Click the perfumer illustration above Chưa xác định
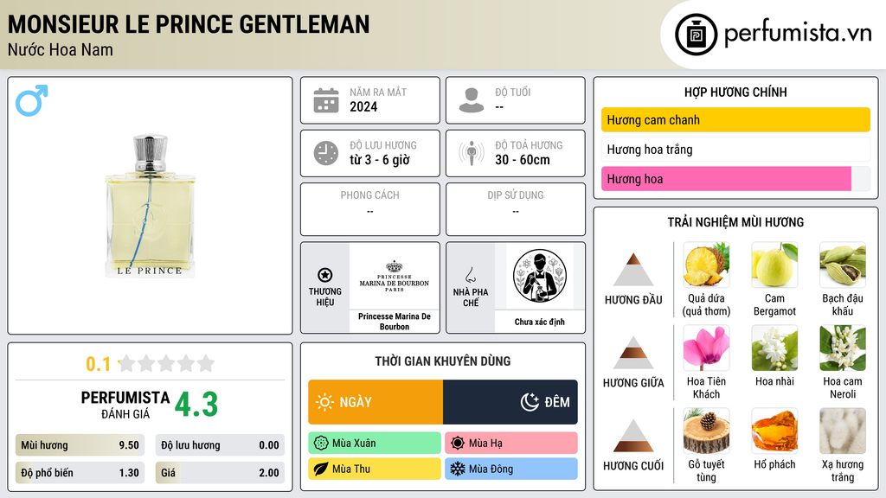 point(540,276)
